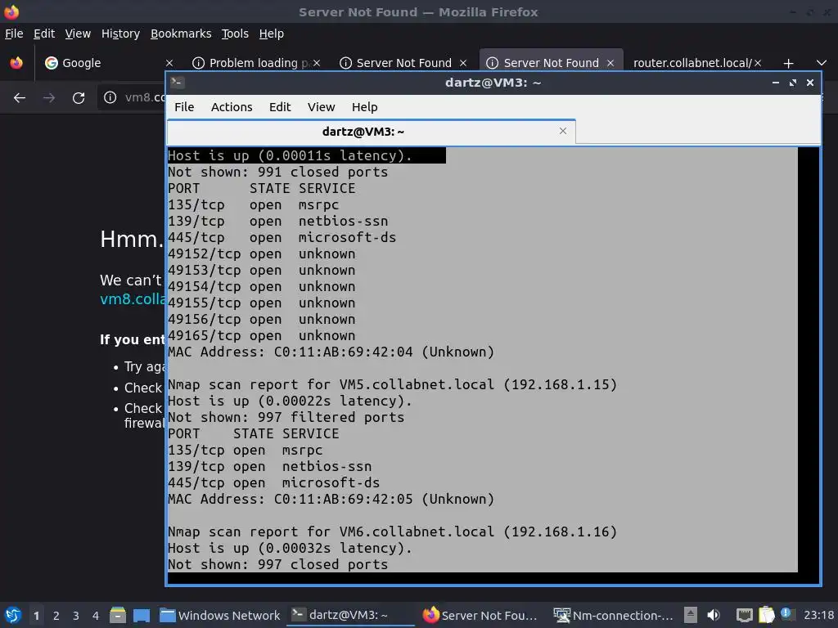Click the 445/tcp open microsoft-ds line for VM5
Screen dimensions: 838x628
click(x=273, y=482)
